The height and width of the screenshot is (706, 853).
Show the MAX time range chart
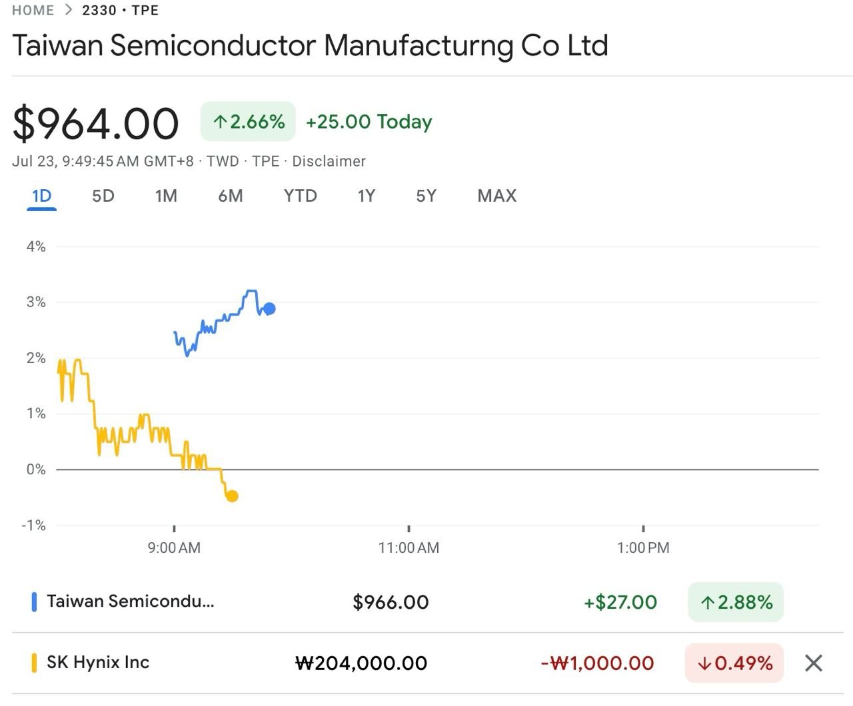(x=496, y=196)
